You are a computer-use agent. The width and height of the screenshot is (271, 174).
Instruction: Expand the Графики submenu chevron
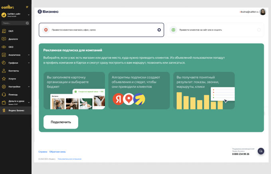29,63
